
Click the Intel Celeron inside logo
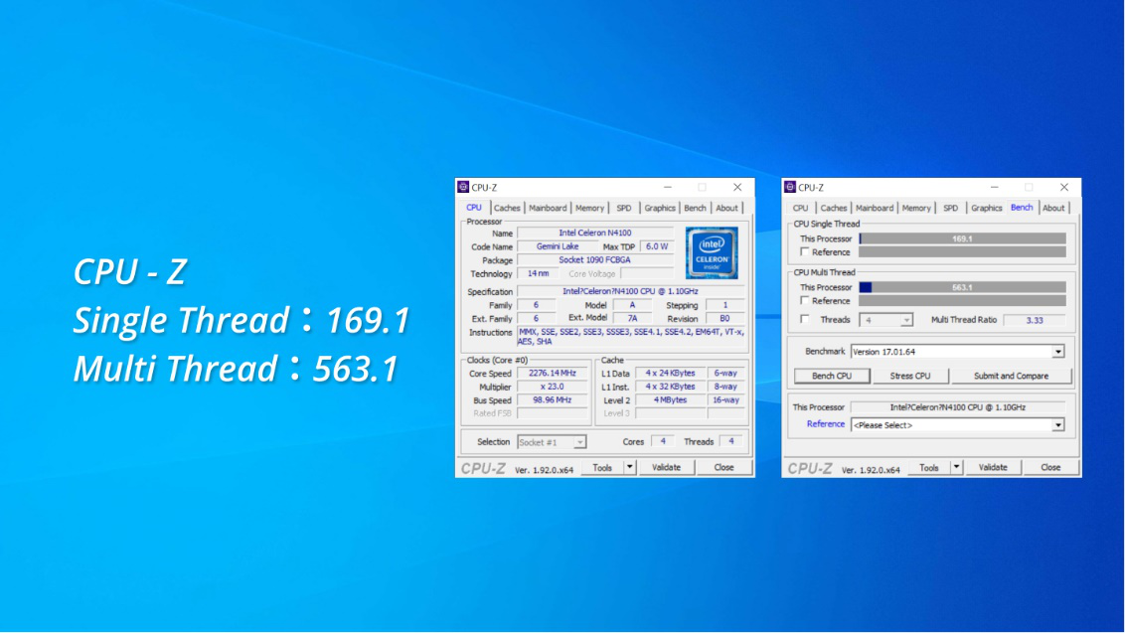click(x=712, y=252)
